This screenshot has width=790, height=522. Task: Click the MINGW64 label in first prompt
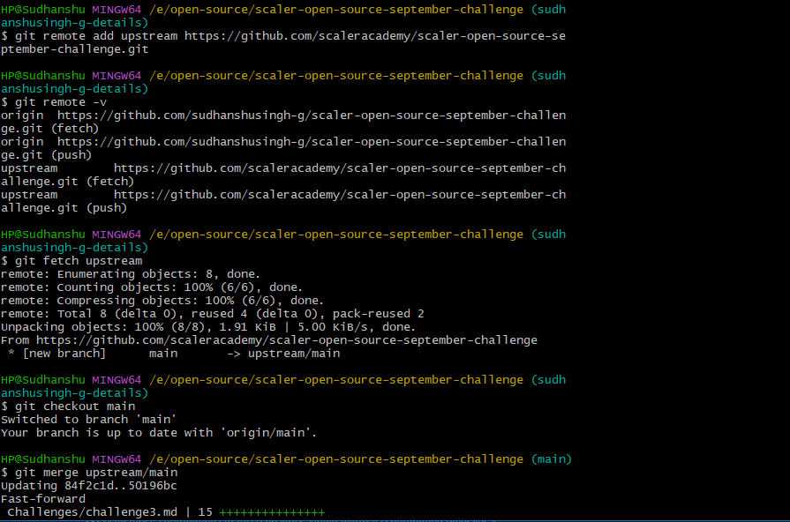click(119, 9)
